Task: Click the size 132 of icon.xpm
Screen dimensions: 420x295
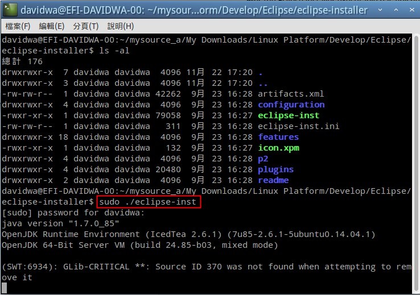Action: pos(173,148)
